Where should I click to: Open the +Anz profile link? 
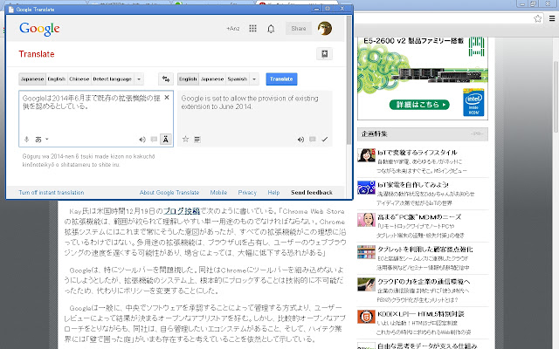tap(233, 29)
